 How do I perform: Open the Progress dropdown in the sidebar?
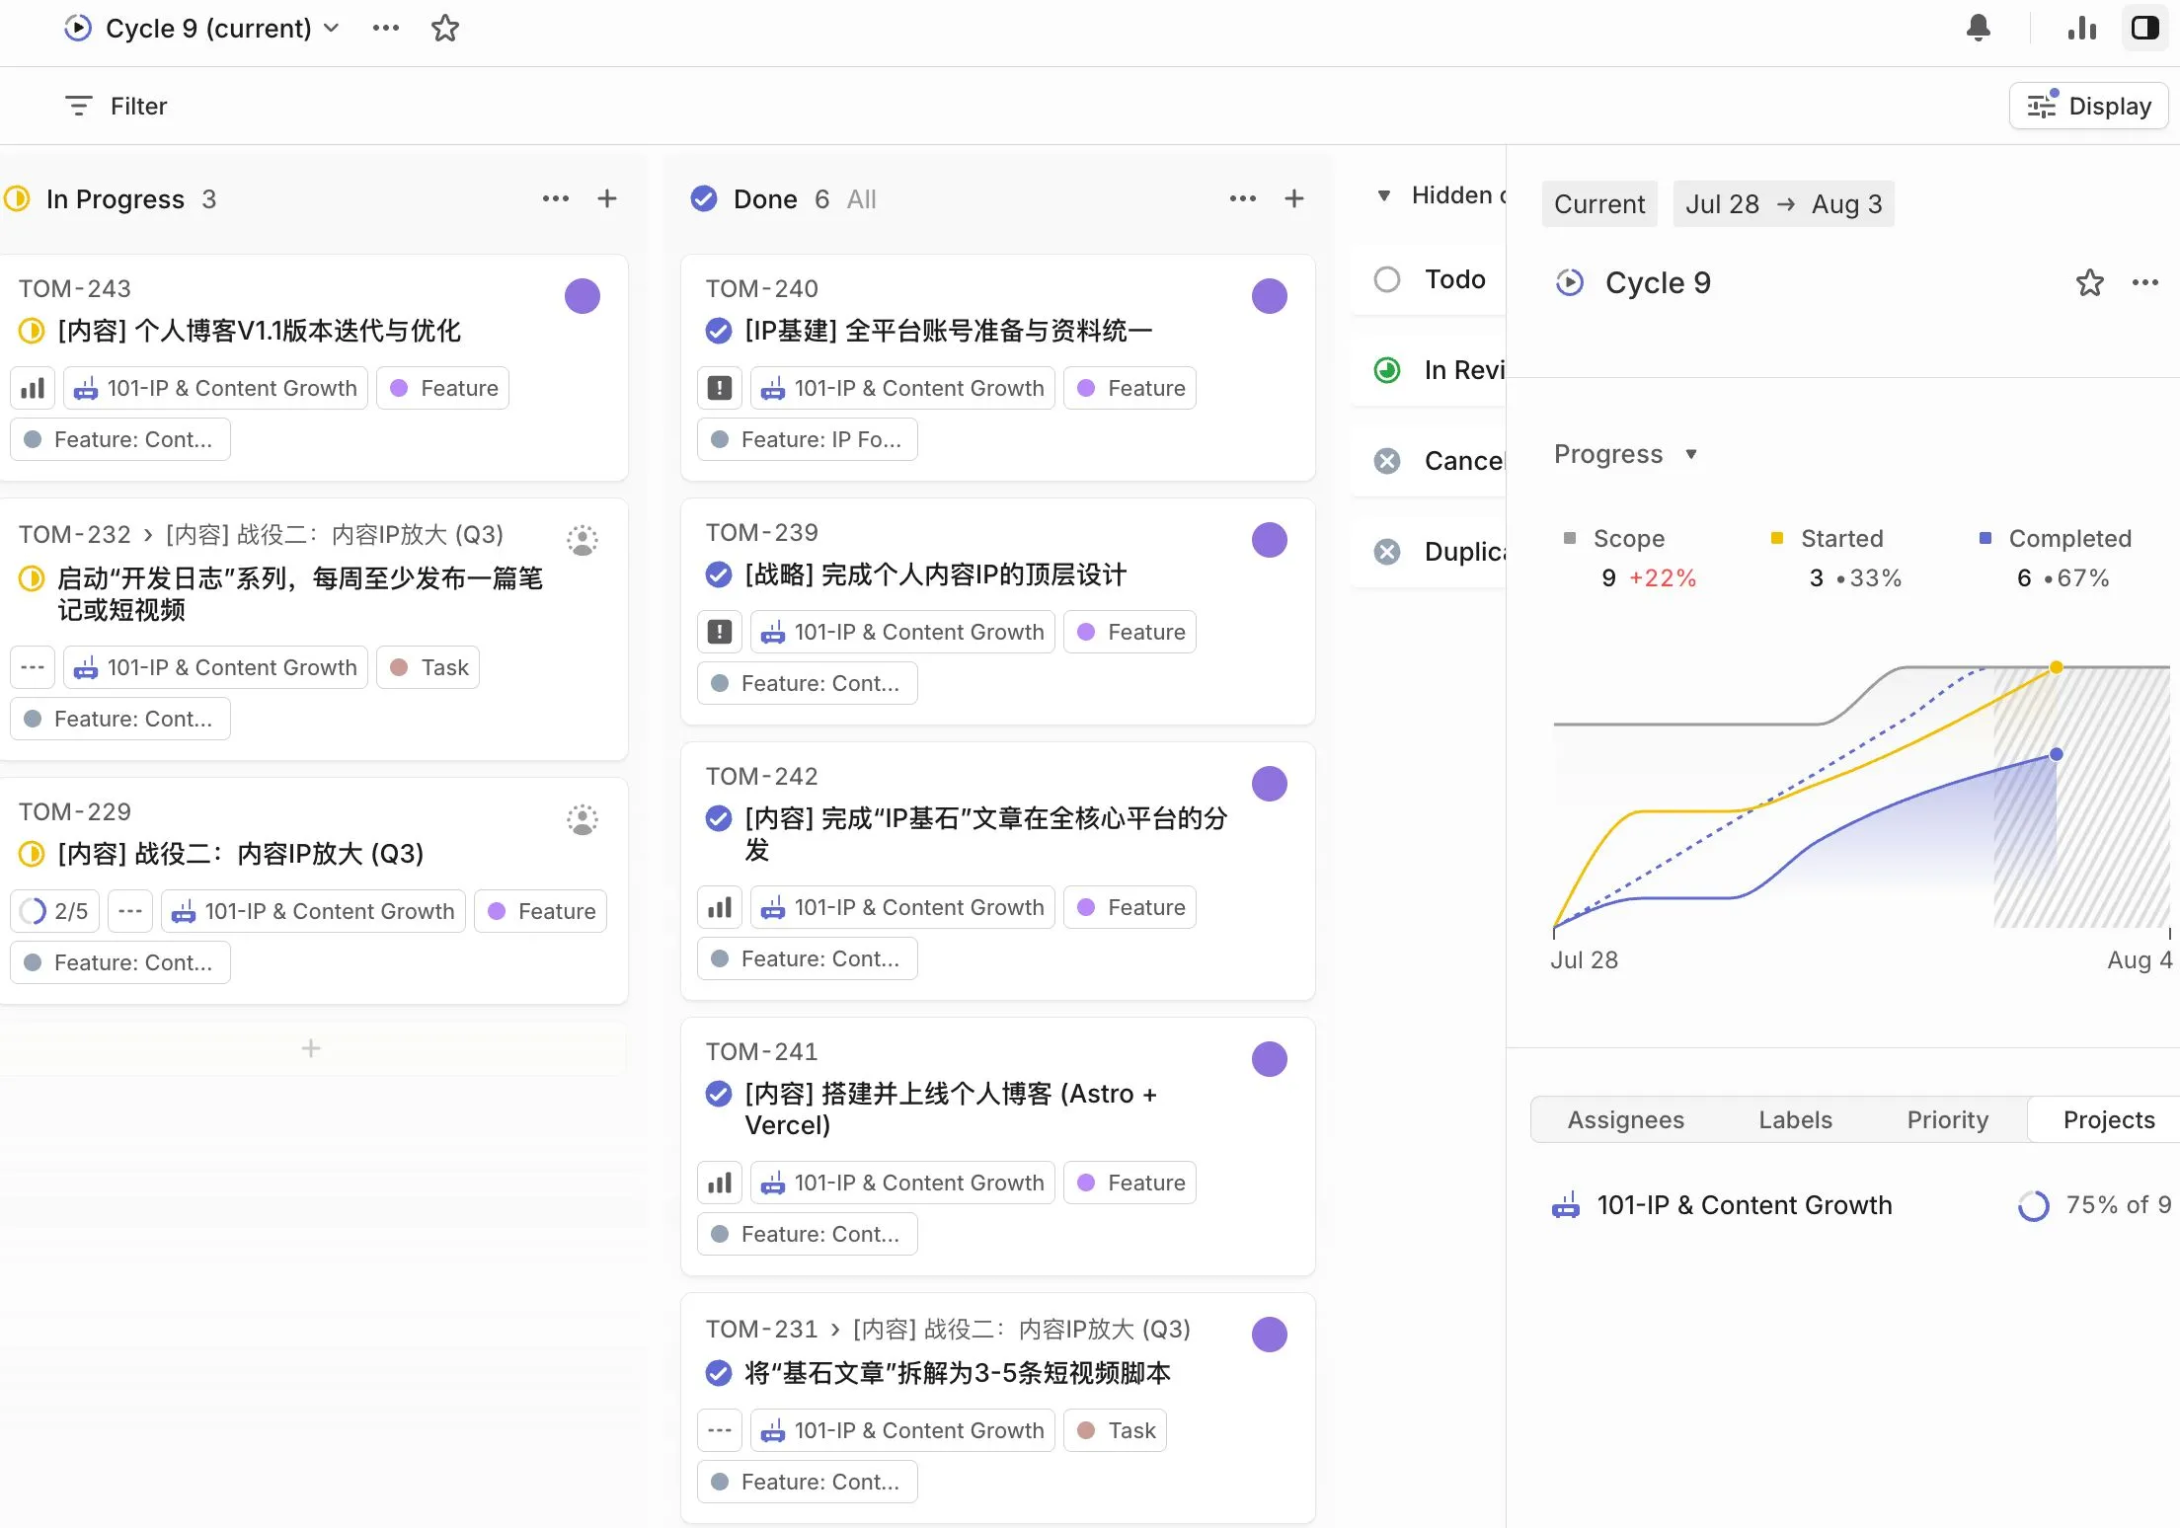pyautogui.click(x=1626, y=454)
